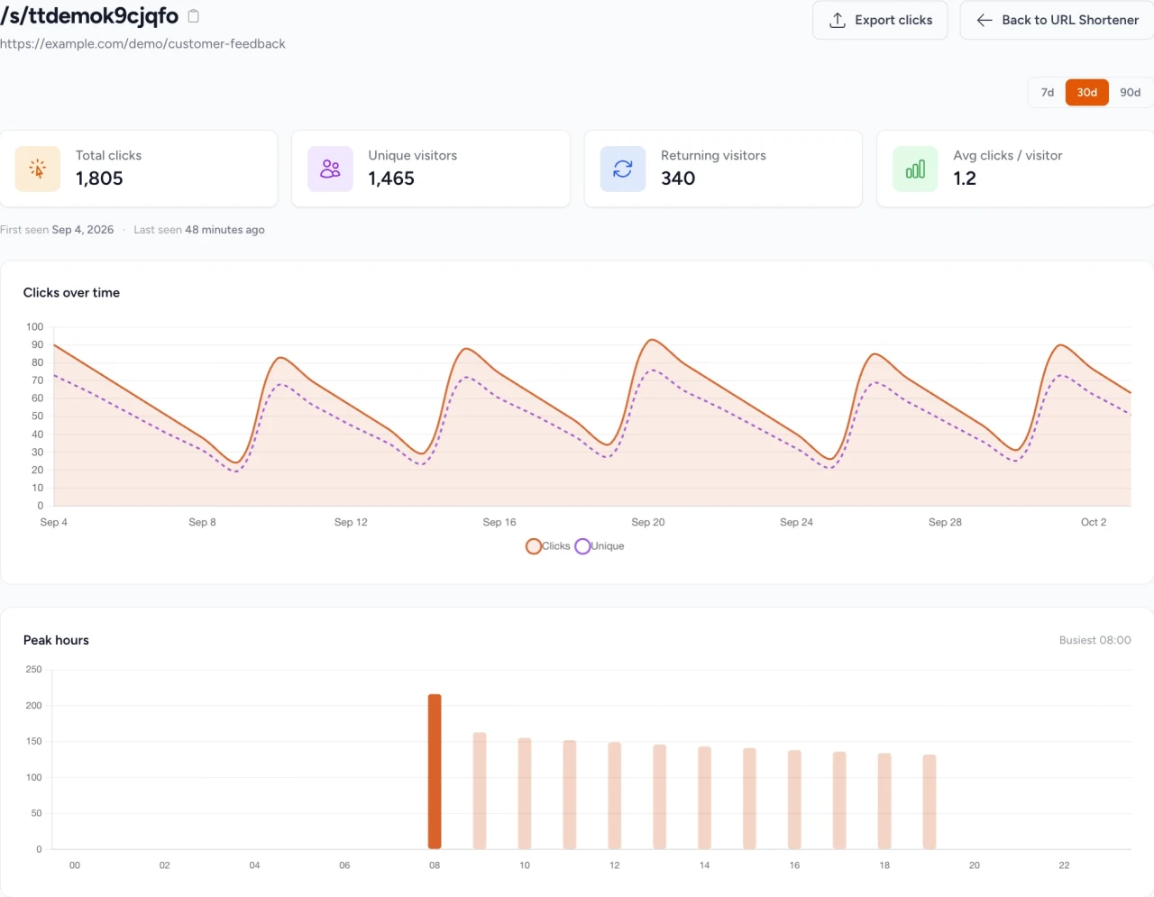Click the Clicks over time heading
Image resolution: width=1154 pixels, height=897 pixels.
tap(71, 293)
